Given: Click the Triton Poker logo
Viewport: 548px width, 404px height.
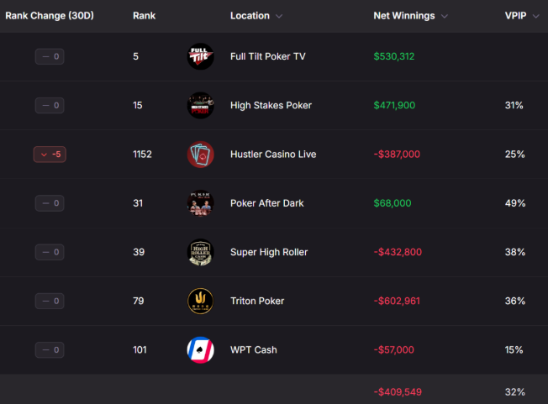Looking at the screenshot, I should click(200, 301).
